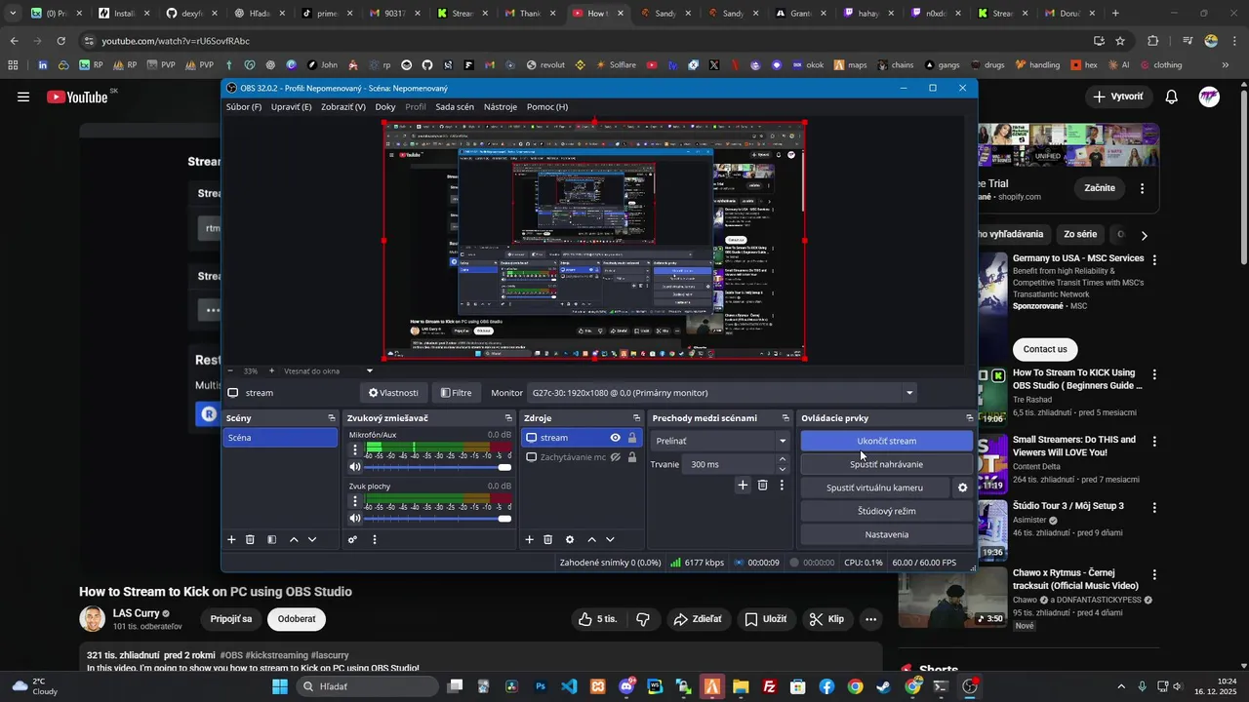Select Zachytávanie source row
This screenshot has height=702, width=1249.
tap(580, 457)
